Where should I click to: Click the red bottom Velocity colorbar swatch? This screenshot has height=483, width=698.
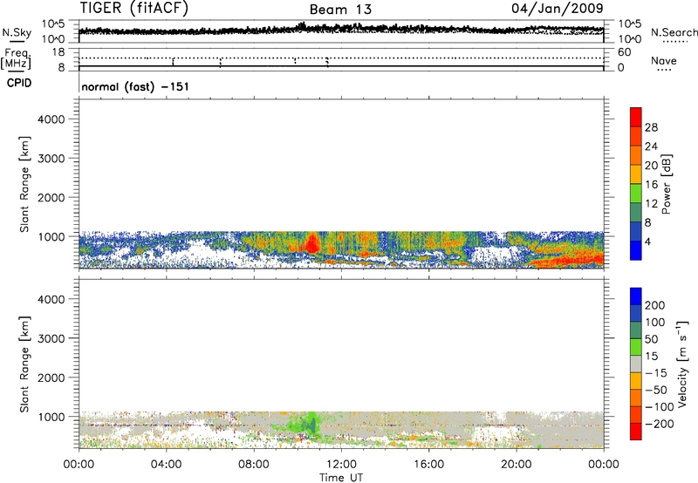(x=636, y=432)
